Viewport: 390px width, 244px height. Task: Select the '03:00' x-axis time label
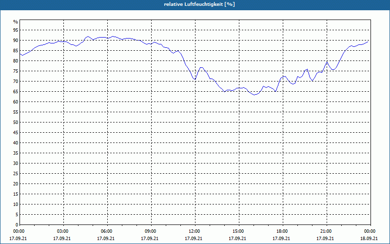[63, 231]
